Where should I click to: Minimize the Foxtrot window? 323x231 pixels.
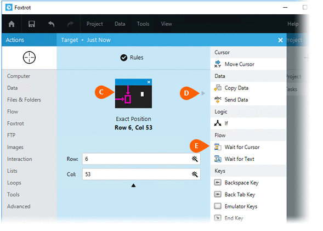285,8
